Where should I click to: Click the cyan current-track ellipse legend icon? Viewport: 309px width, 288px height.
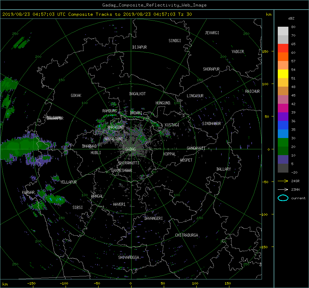283,198
